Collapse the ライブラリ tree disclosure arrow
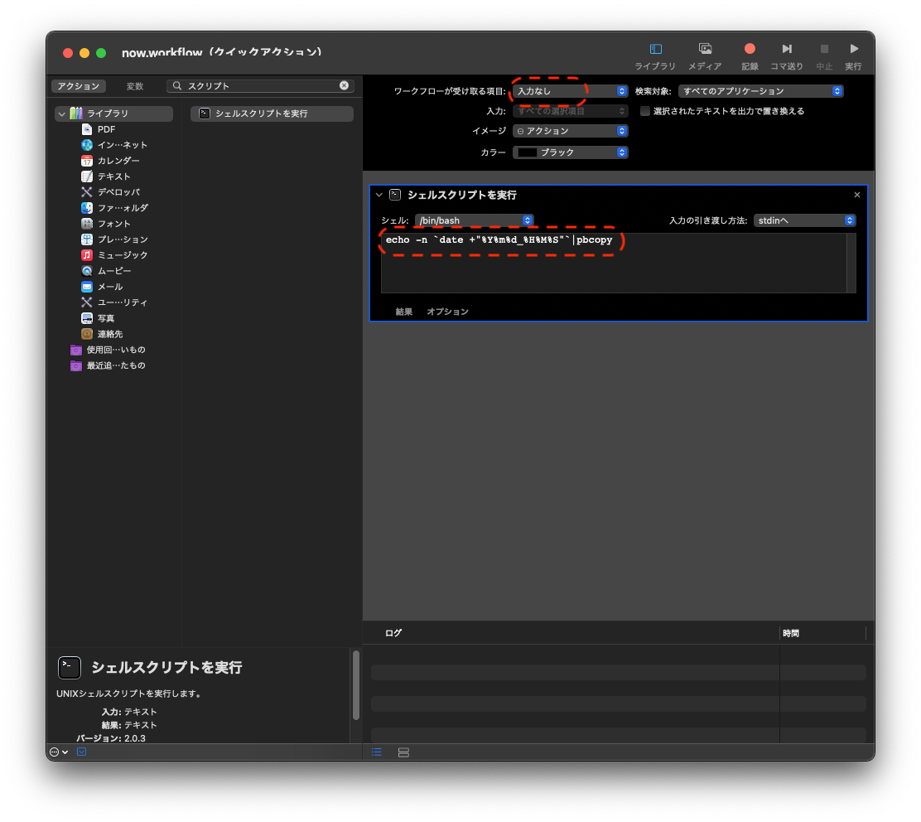 [x=61, y=114]
